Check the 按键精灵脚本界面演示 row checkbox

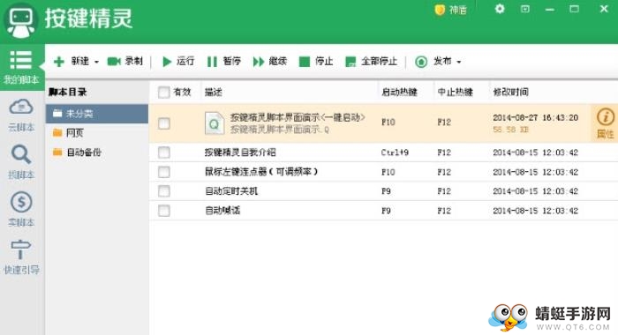(x=164, y=123)
